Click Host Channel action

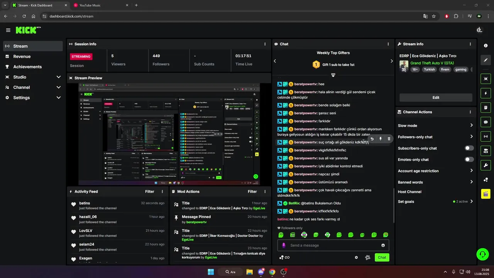pyautogui.click(x=409, y=192)
